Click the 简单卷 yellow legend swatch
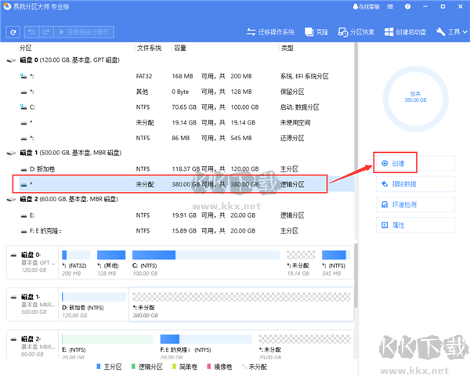The width and height of the screenshot is (470, 376). pyautogui.click(x=174, y=367)
